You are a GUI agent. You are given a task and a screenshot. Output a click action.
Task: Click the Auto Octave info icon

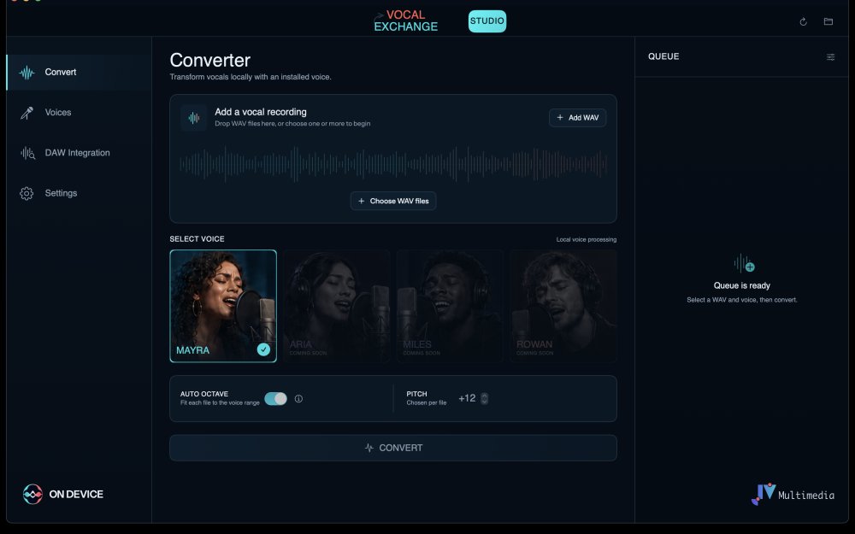point(298,399)
